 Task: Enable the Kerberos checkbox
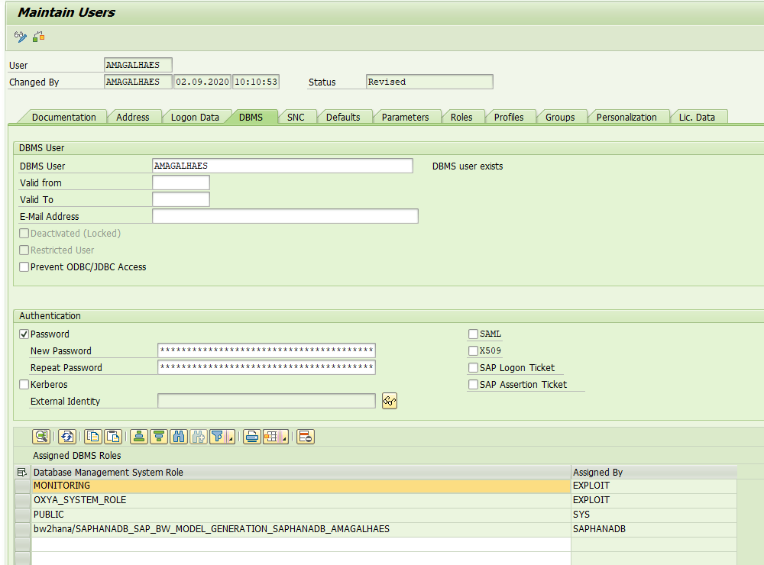(24, 384)
